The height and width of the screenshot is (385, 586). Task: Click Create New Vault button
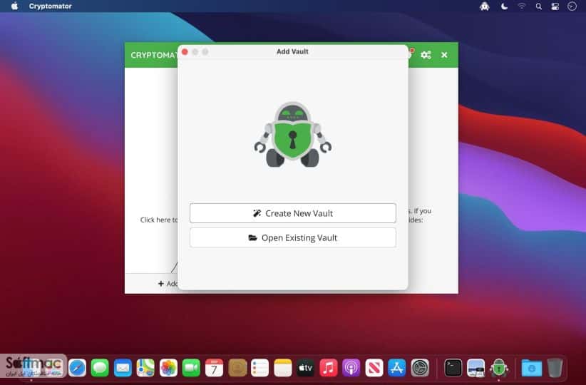292,213
